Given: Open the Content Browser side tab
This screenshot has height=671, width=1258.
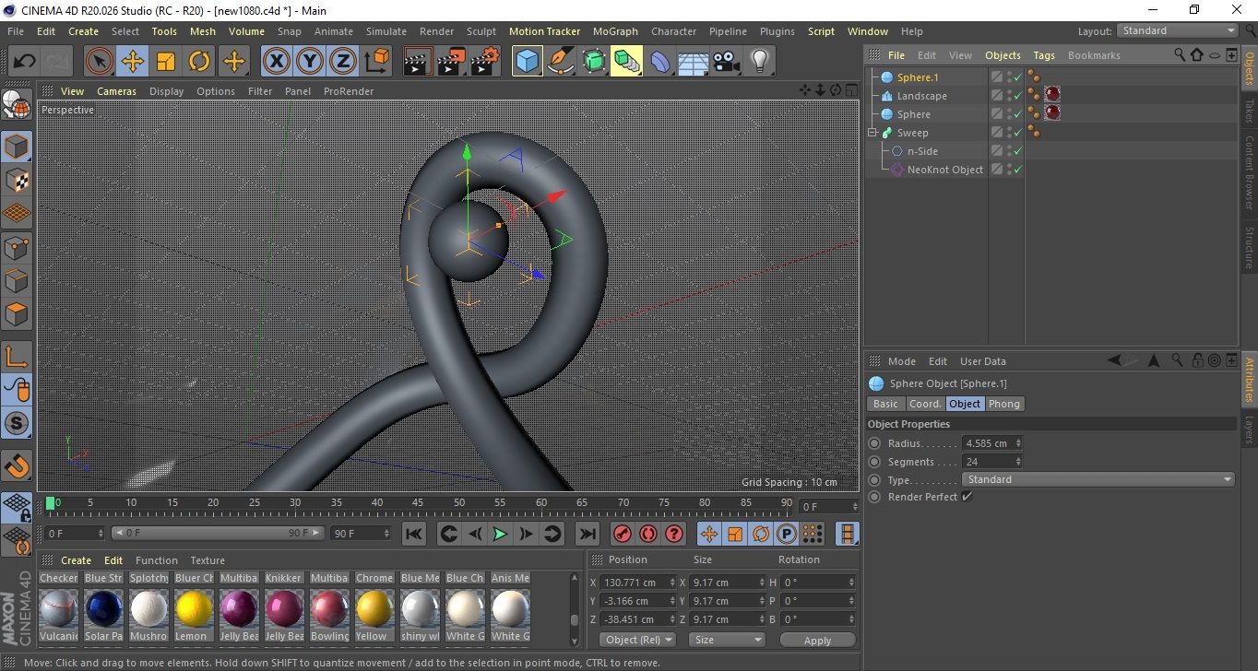Looking at the screenshot, I should [x=1250, y=172].
